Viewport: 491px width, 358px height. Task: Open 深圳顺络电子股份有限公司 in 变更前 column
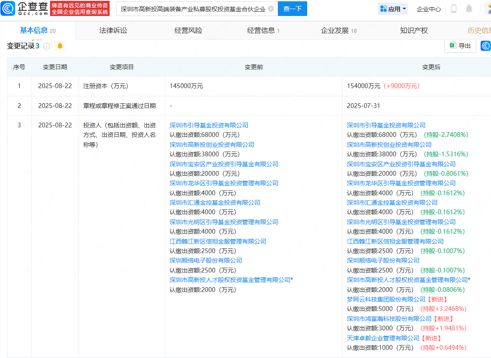(206, 260)
